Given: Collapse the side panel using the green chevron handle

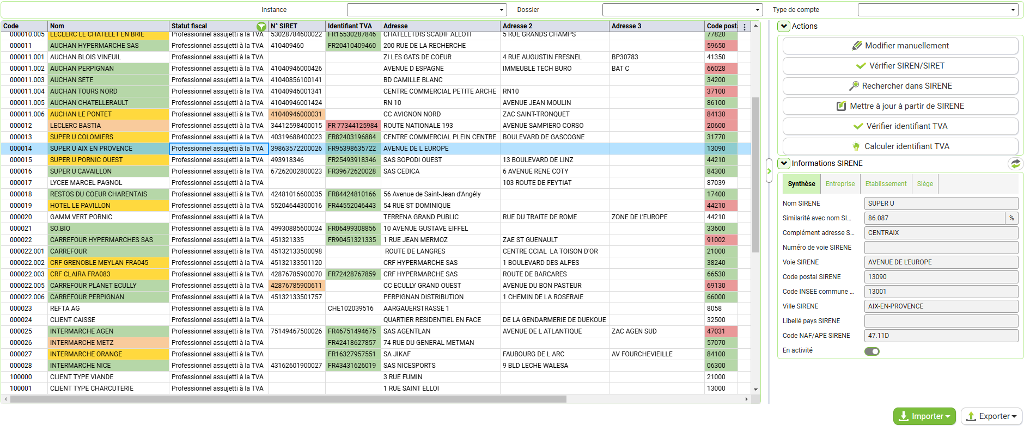Looking at the screenshot, I should tap(769, 171).
